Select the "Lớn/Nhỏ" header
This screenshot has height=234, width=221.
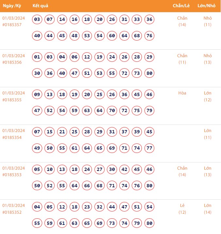click(206, 6)
